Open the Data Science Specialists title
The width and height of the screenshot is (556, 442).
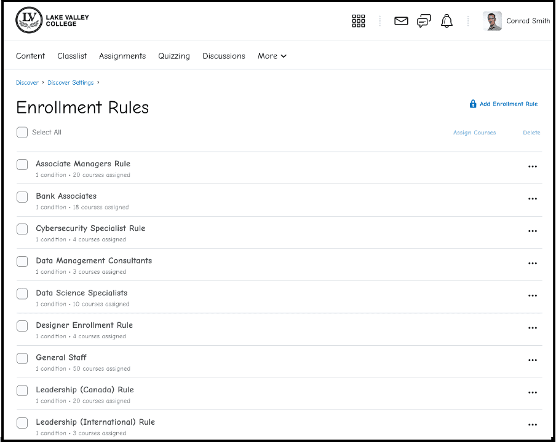82,293
